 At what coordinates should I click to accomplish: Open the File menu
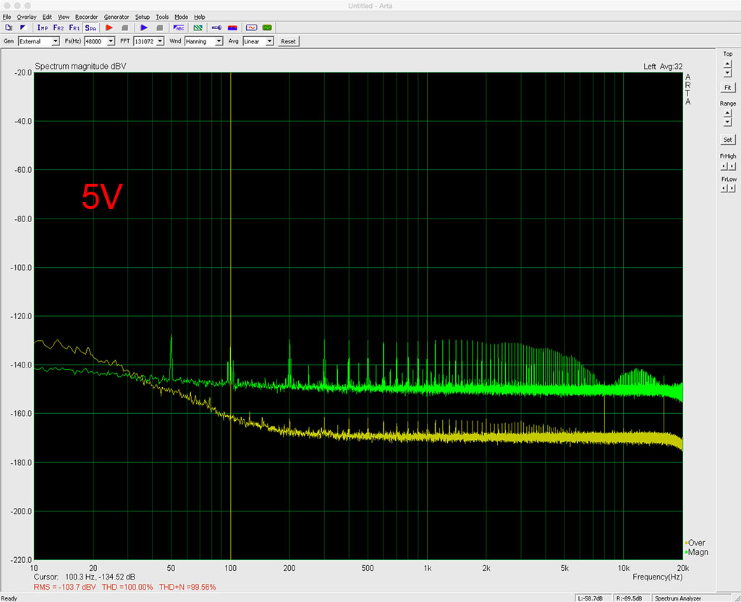click(7, 17)
